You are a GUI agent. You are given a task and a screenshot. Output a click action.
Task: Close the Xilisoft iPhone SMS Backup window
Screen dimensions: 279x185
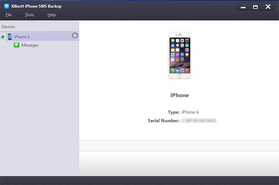268,7
